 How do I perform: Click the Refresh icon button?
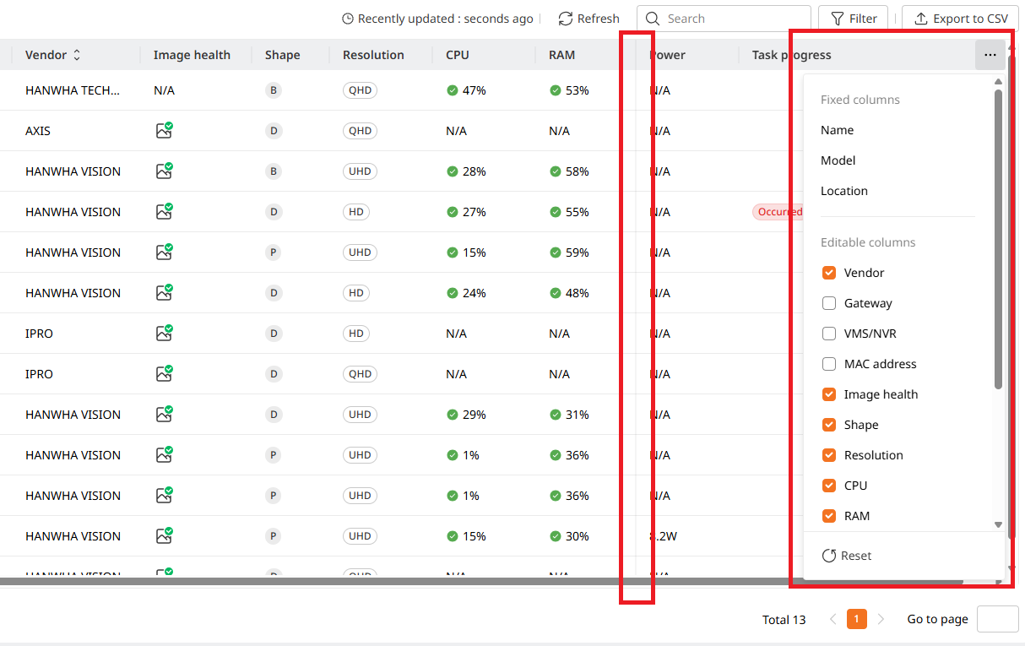(x=566, y=19)
